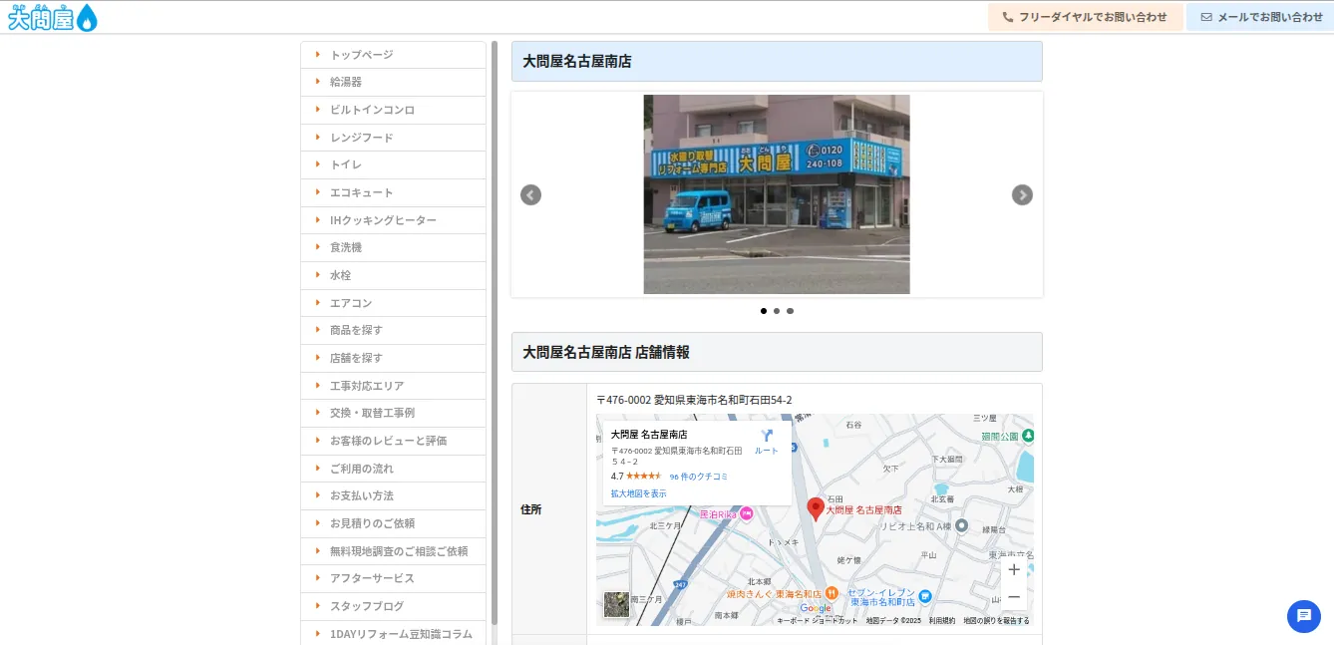Open お見積りのご依頼 in the sidebar
Image resolution: width=1334 pixels, height=645 pixels.
click(x=393, y=523)
